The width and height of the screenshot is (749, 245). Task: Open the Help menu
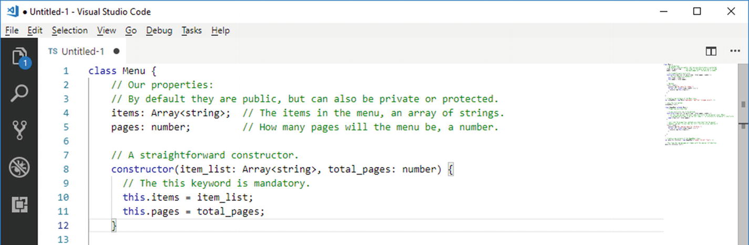tap(220, 30)
